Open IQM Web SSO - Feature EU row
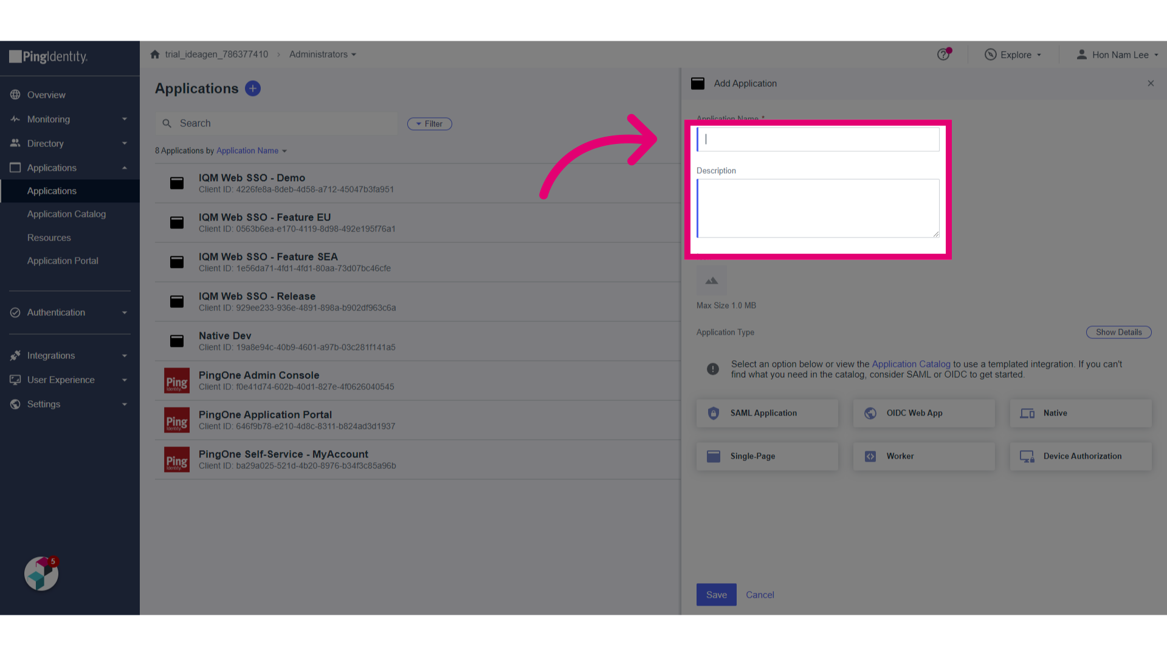Image resolution: width=1167 pixels, height=656 pixels. pyautogui.click(x=418, y=223)
